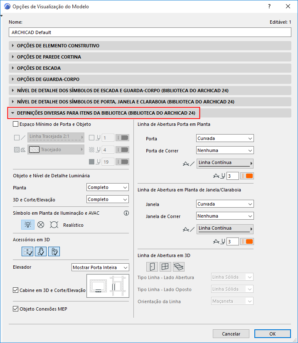298x343 pixels.
Task: Open Porta de Correr dropdown
Action: coord(225,150)
